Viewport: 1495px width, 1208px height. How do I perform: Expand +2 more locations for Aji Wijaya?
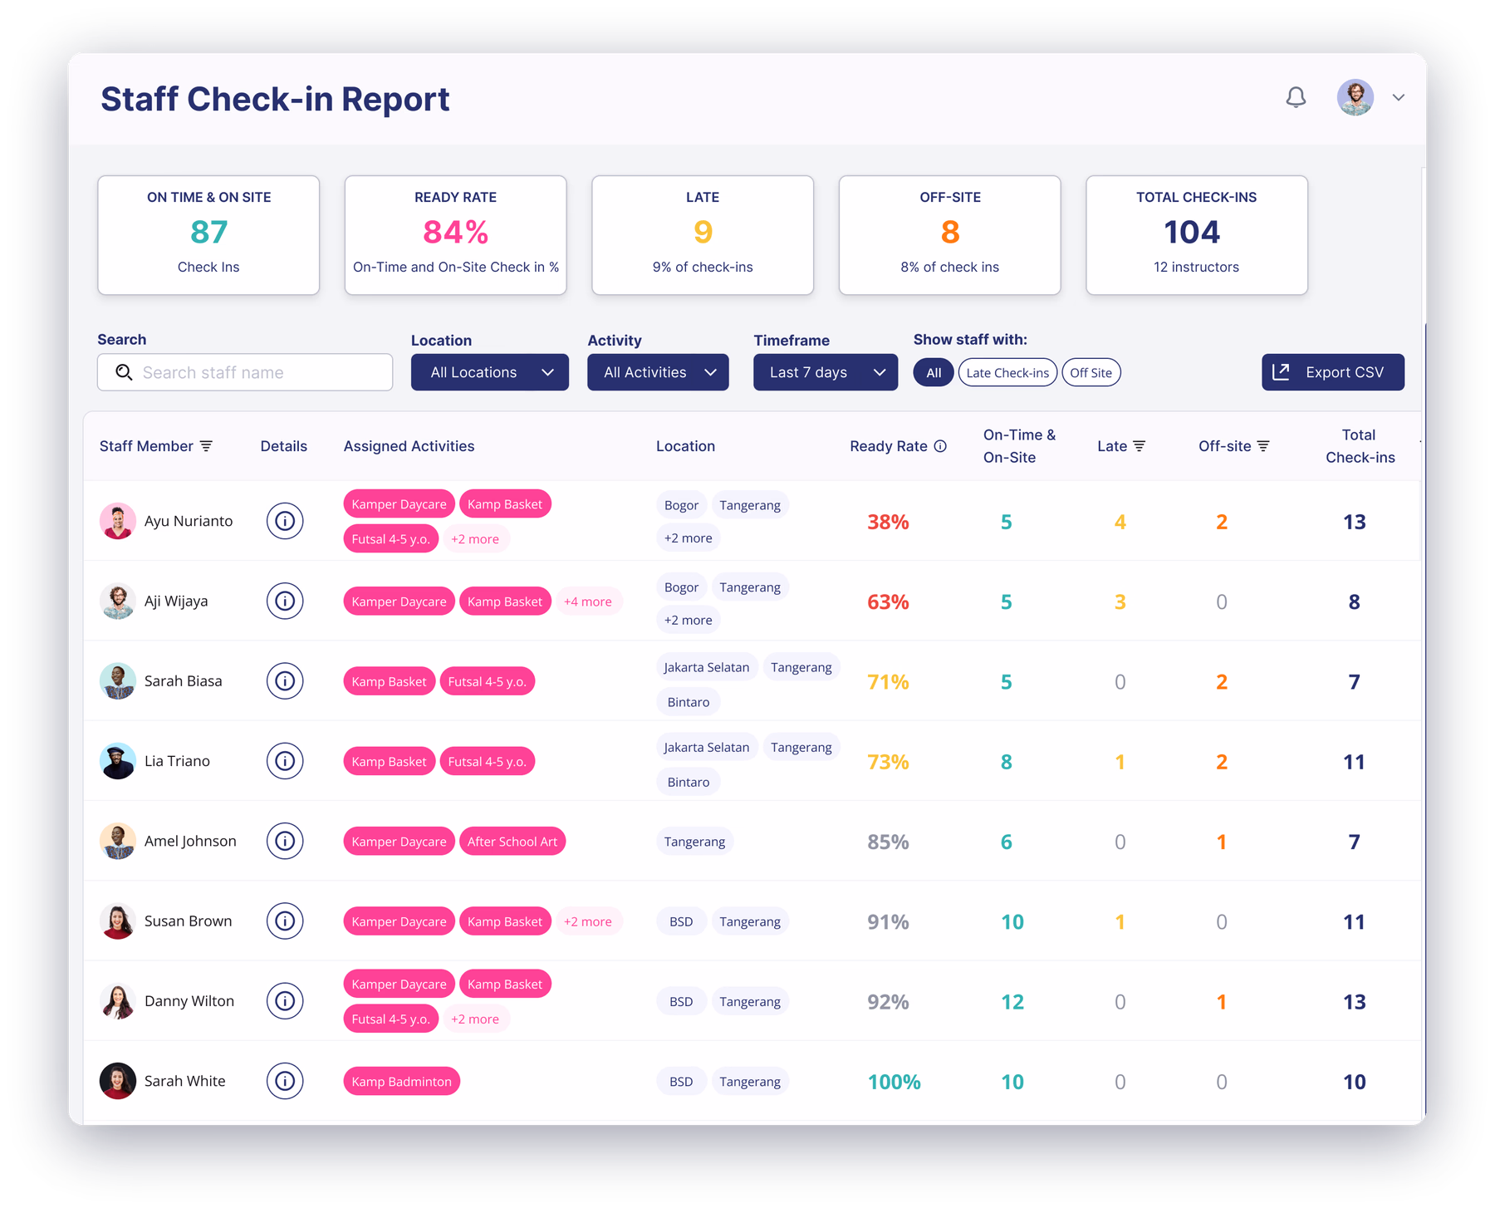tap(689, 620)
